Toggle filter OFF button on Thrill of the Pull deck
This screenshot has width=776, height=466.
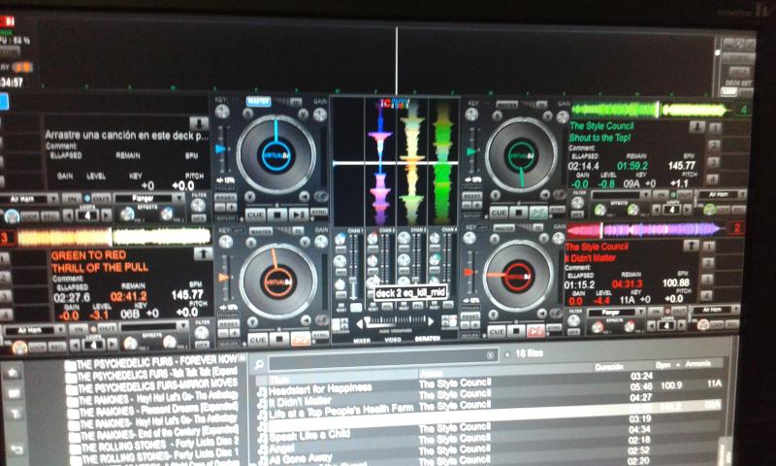click(202, 346)
